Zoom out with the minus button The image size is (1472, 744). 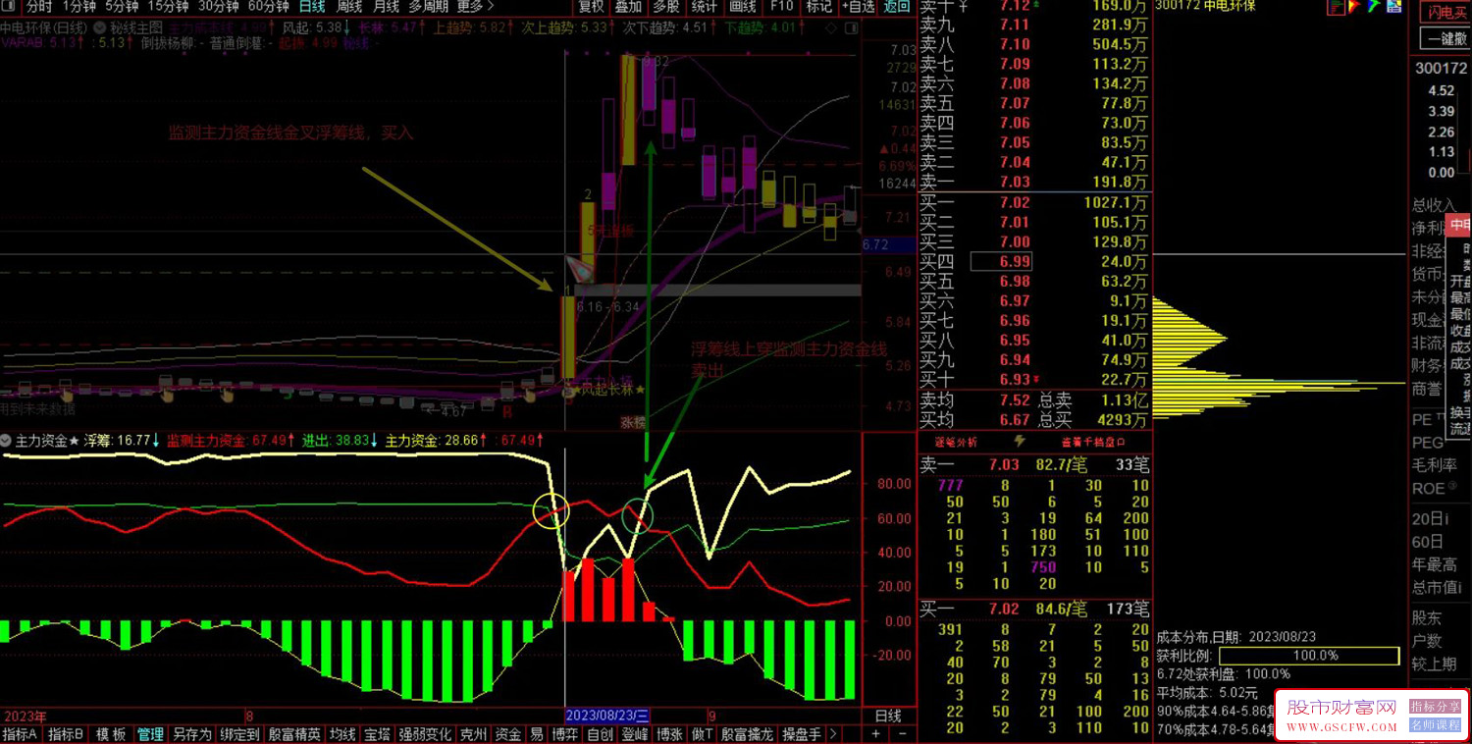click(902, 734)
